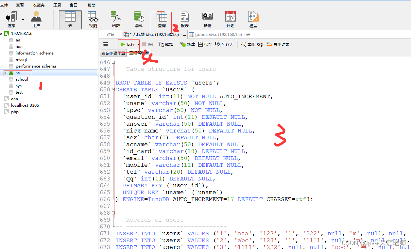Switch to the goods @sc table tab

[x=220, y=34]
